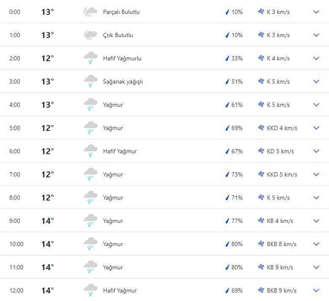Expand the 0:00 hourly forecast details
Viewport: 329px width, 301px height.
pyautogui.click(x=316, y=12)
